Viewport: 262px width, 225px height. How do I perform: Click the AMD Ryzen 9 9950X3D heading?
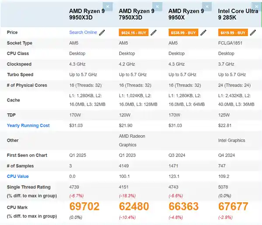tap(87, 14)
